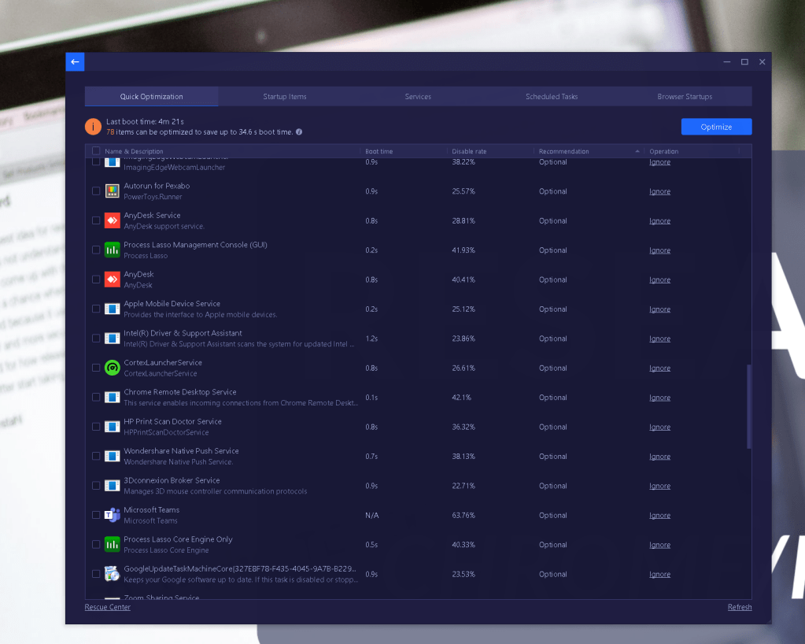
Task: Ignore the Process Lasso Core Engine Only item
Action: click(659, 545)
